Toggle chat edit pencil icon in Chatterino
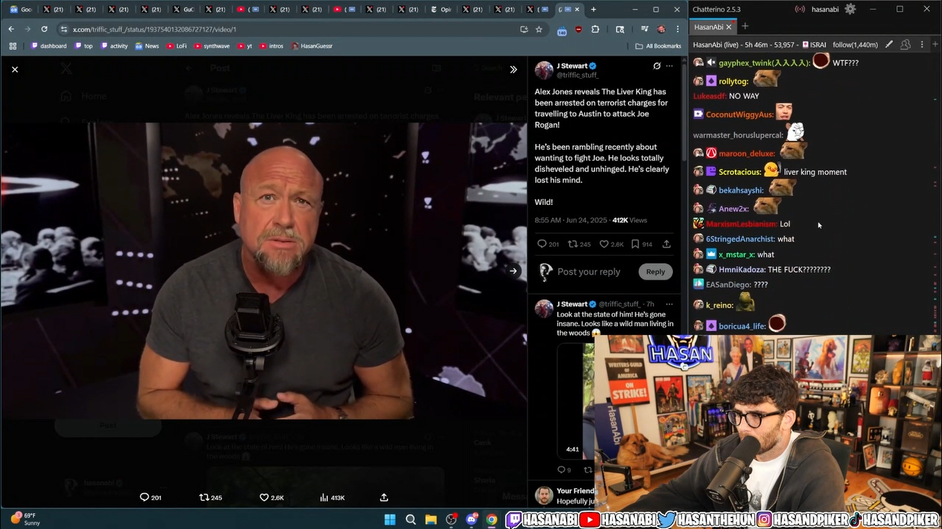The image size is (942, 529). 889,45
